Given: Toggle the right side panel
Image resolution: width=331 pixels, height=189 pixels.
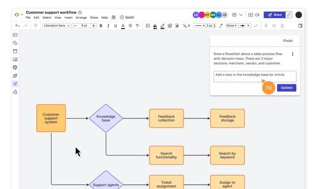Looking at the screenshot, I should pyautogui.click(x=300, y=26).
